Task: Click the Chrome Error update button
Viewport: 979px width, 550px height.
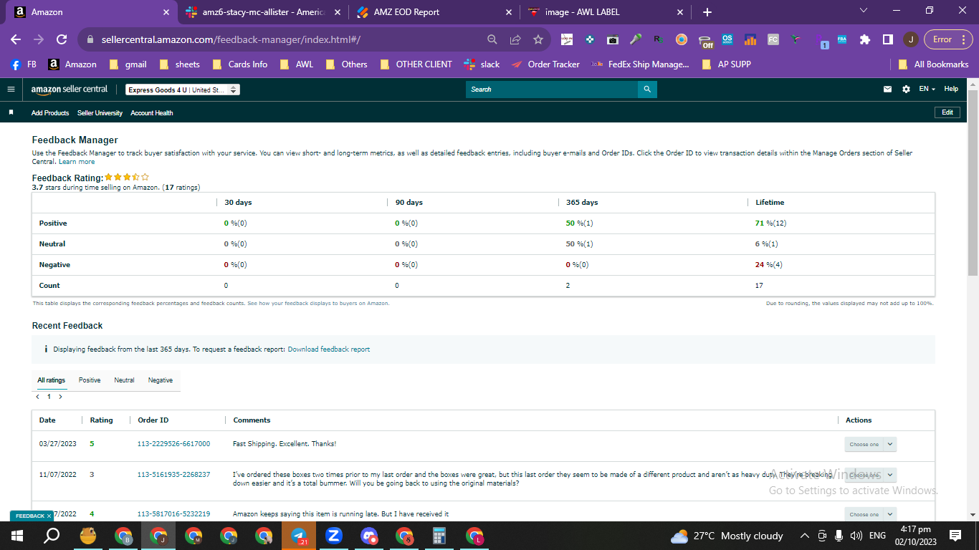Action: point(947,39)
